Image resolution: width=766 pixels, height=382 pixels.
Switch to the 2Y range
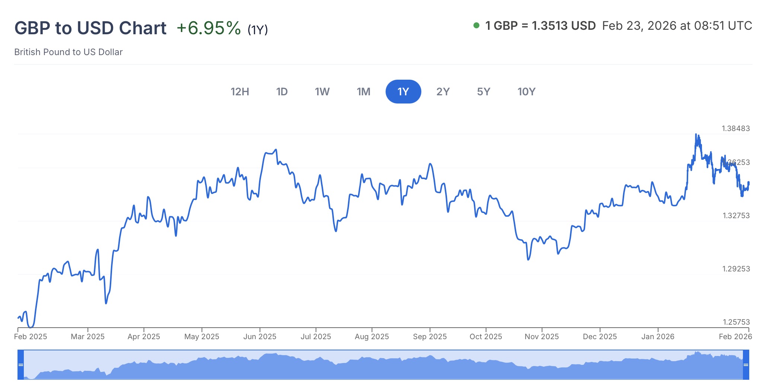coord(443,92)
